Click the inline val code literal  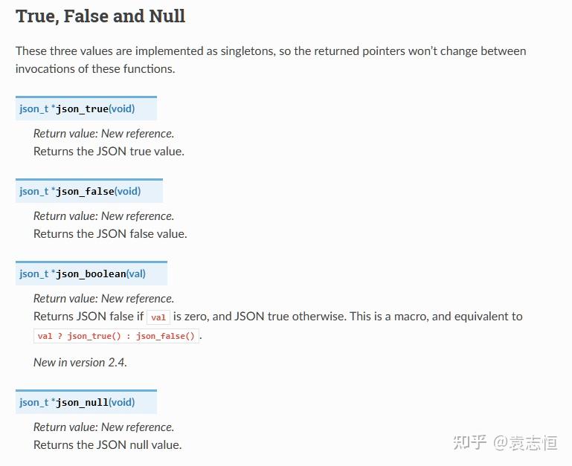coord(158,317)
